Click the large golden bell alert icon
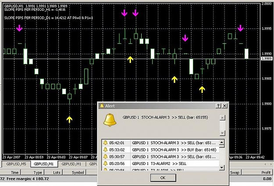 [110, 120]
